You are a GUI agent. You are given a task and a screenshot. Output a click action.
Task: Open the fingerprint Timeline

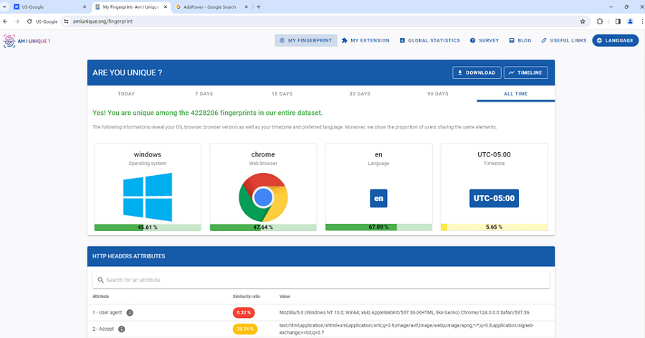[x=526, y=72]
